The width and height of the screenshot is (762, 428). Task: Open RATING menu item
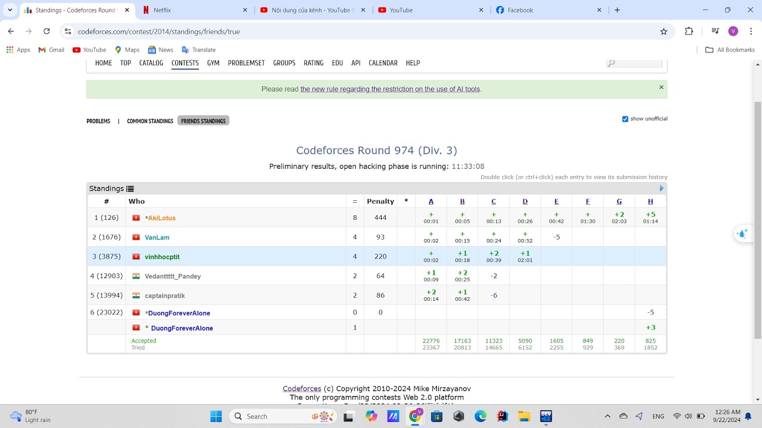click(314, 63)
